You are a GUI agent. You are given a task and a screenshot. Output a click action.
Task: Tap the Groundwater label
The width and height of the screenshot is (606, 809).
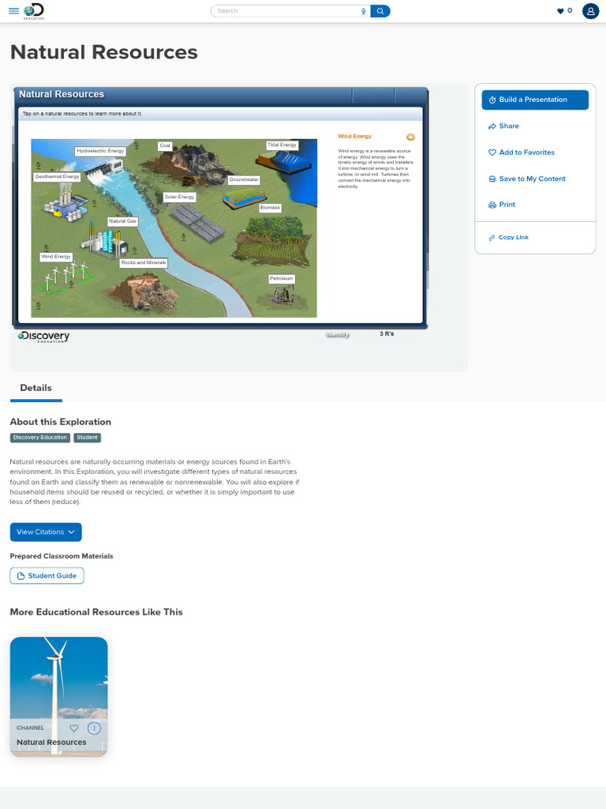[x=244, y=180]
